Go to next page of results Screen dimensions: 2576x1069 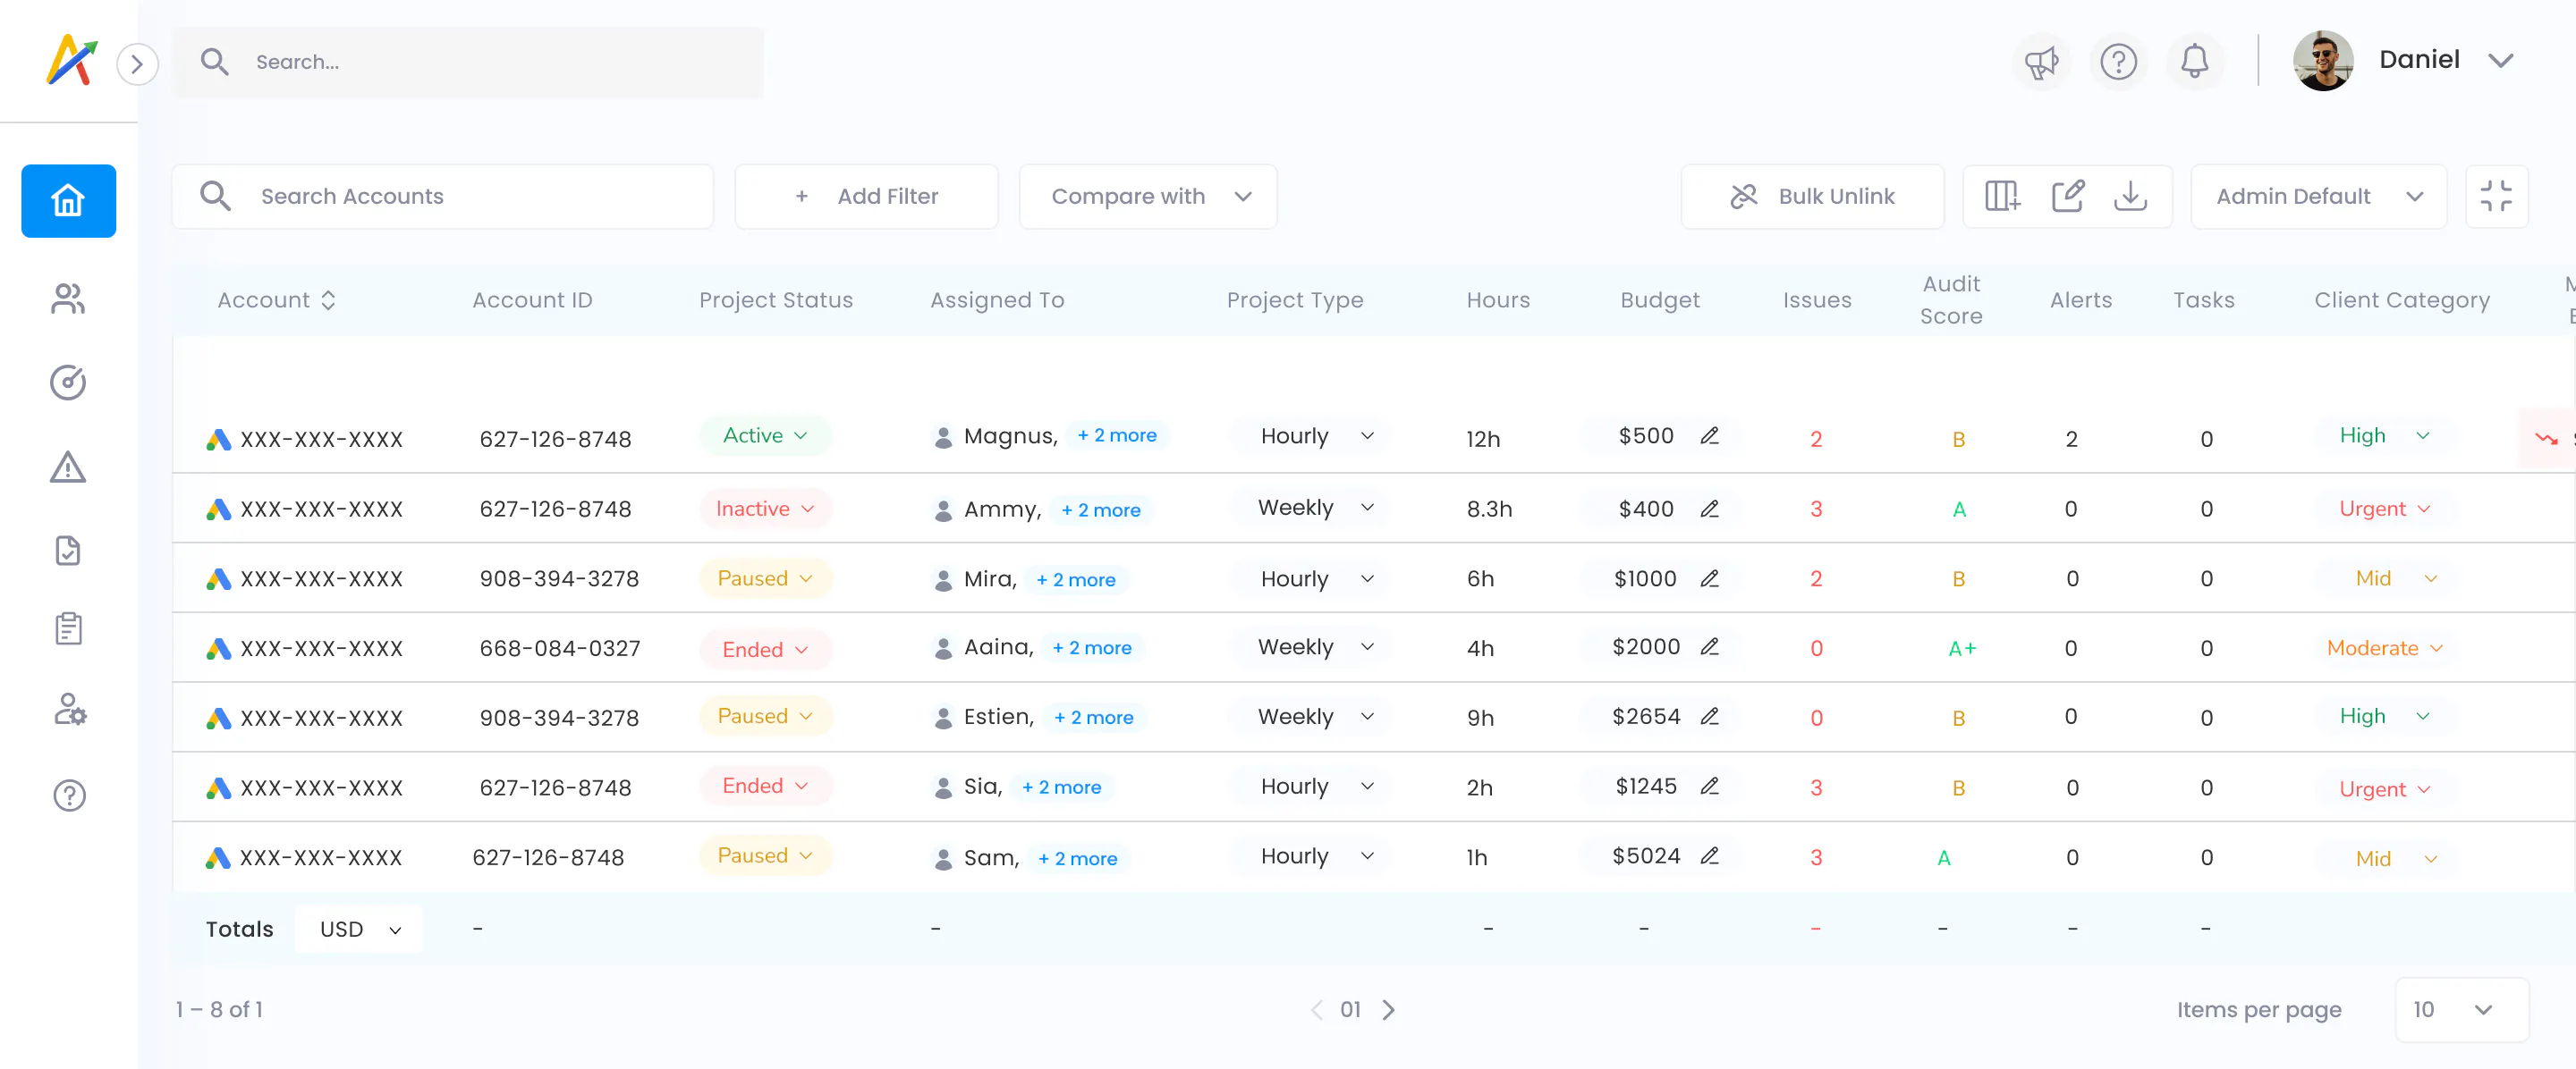[x=1388, y=1010]
